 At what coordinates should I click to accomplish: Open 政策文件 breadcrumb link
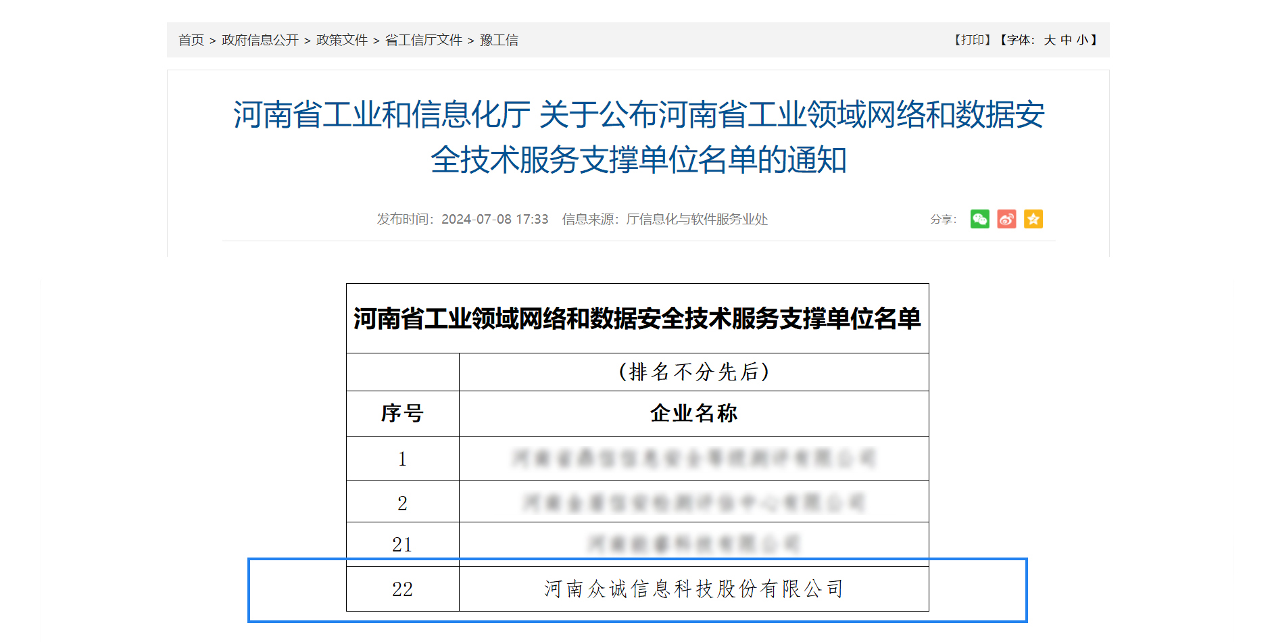(341, 41)
